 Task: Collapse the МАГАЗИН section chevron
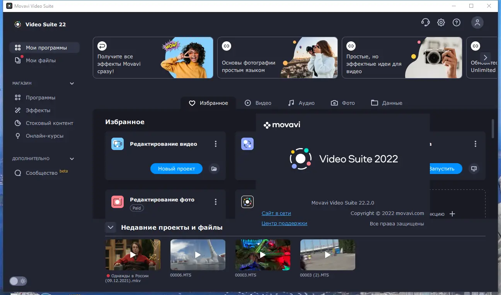(x=72, y=83)
